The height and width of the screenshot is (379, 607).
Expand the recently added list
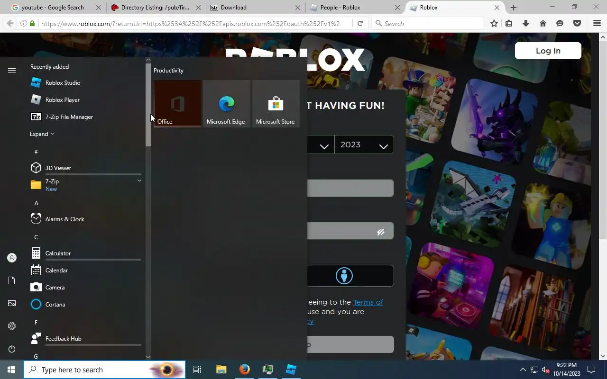tap(42, 134)
